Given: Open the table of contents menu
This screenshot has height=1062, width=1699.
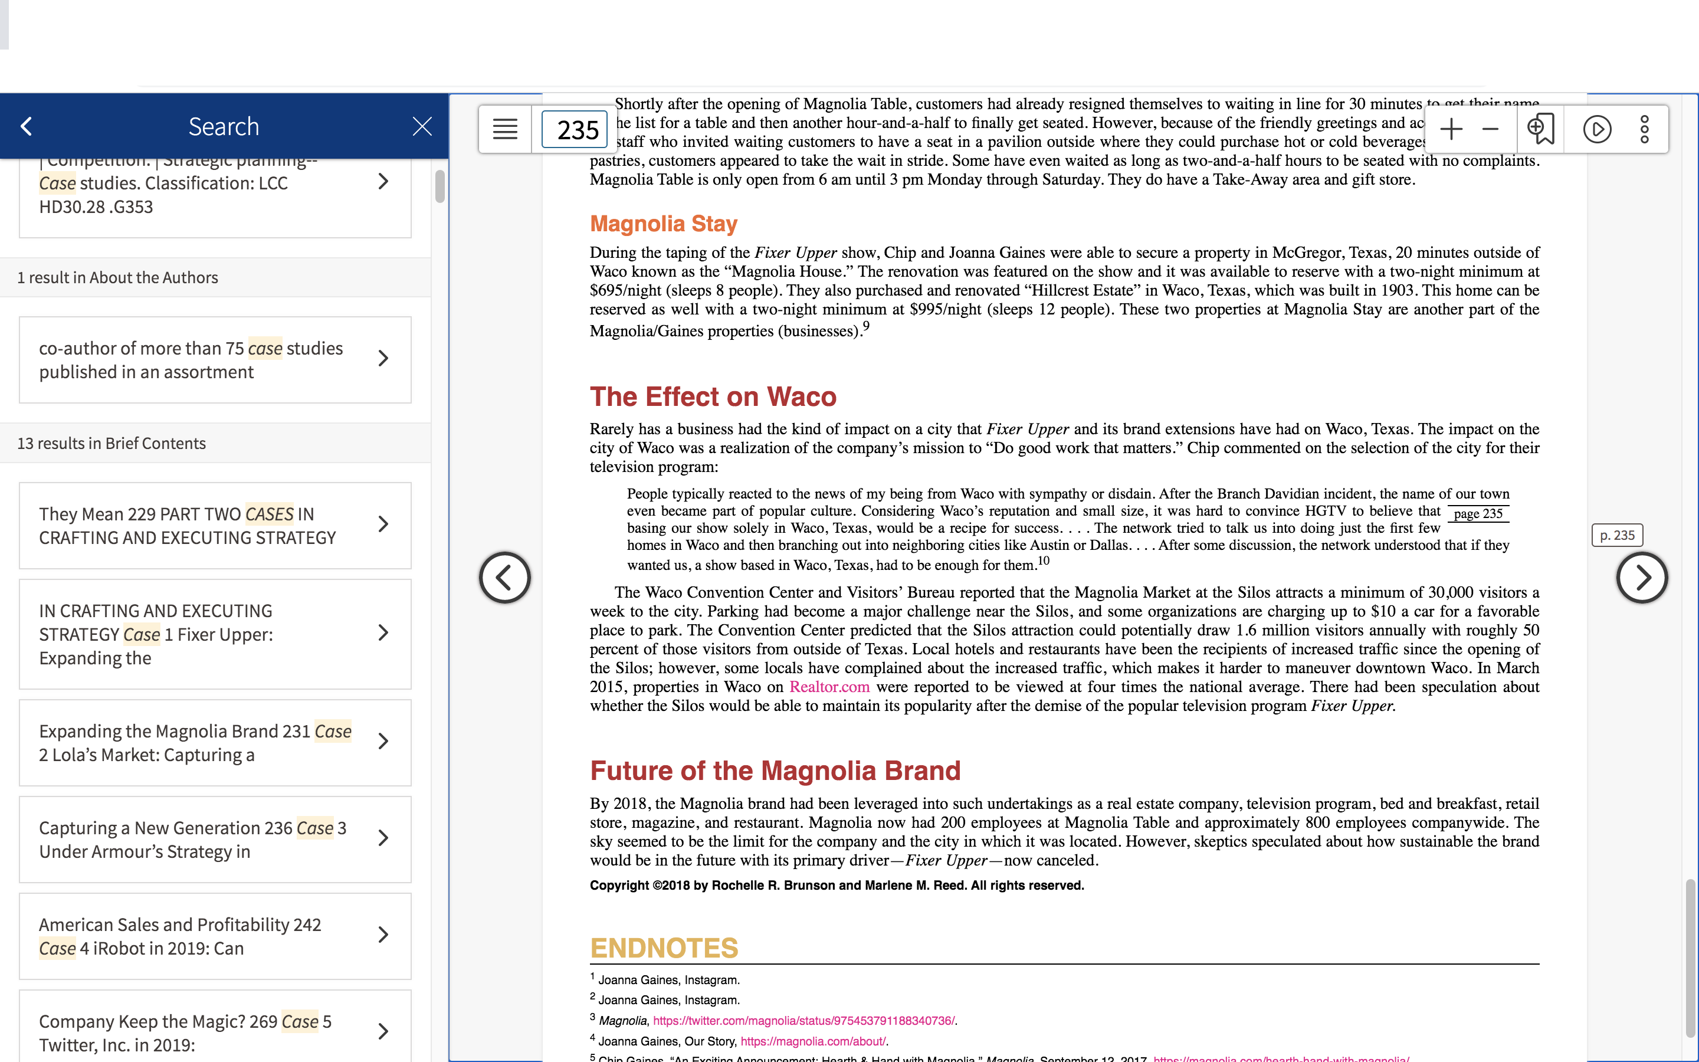Looking at the screenshot, I should click(x=505, y=129).
